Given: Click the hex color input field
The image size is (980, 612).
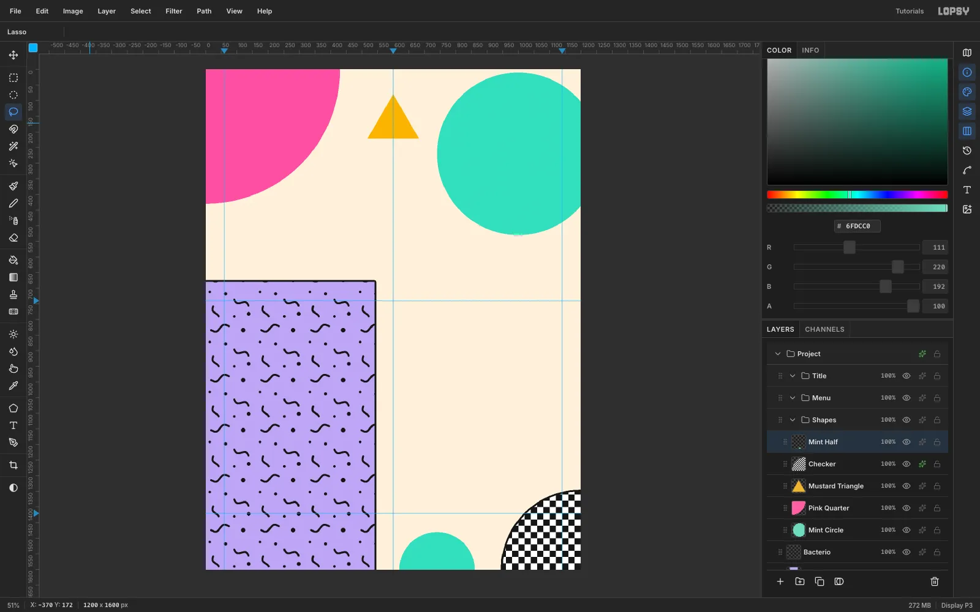Looking at the screenshot, I should [858, 226].
